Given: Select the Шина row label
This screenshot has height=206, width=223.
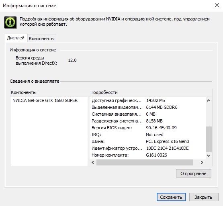Looking at the screenshot, I should [98, 141].
